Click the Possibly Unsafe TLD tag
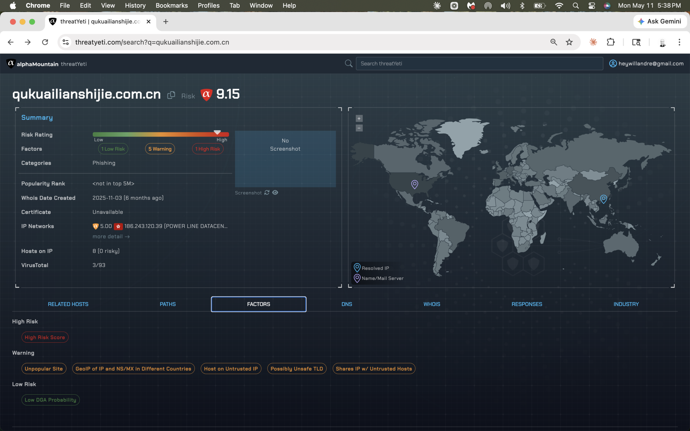Image resolution: width=690 pixels, height=431 pixels. coord(297,369)
